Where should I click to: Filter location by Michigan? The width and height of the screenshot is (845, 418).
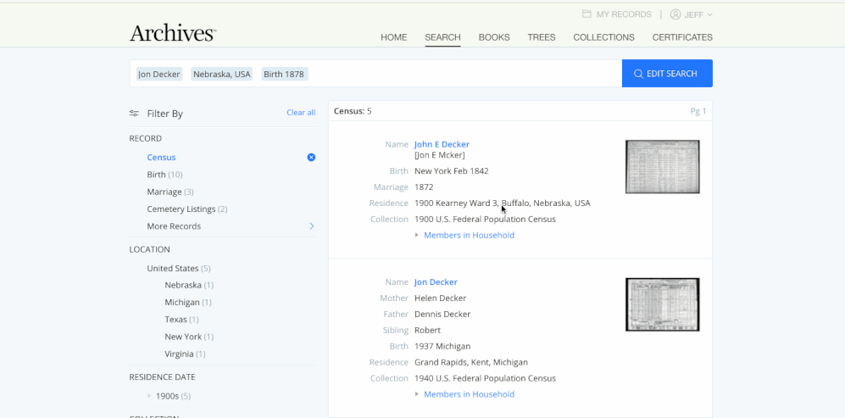[188, 302]
